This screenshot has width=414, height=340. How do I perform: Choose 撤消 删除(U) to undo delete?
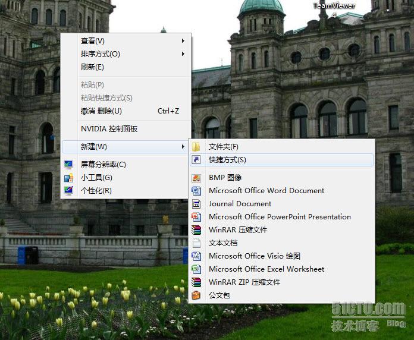[126, 111]
